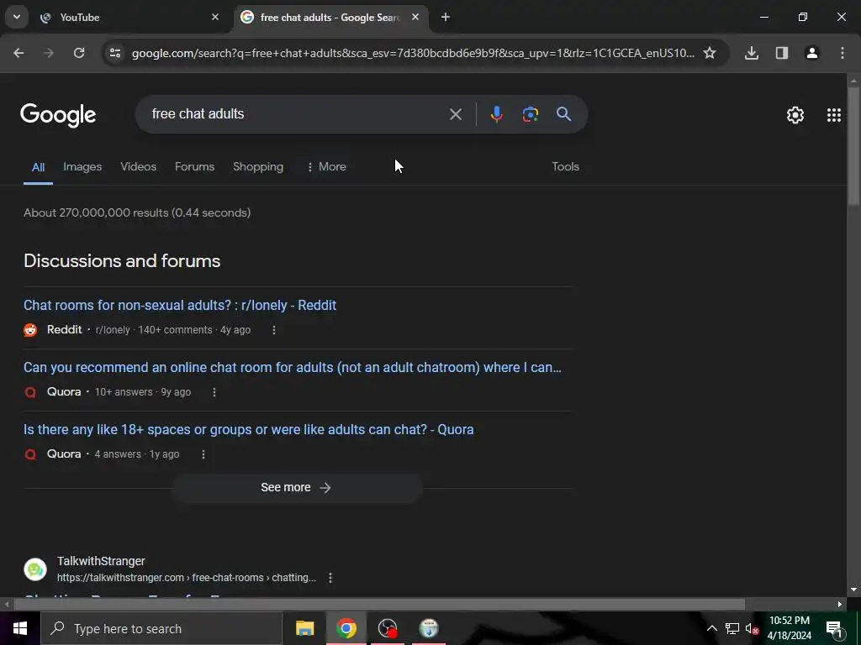The height and width of the screenshot is (645, 861).
Task: Click the About 270,000,000 results text
Action: (x=137, y=212)
